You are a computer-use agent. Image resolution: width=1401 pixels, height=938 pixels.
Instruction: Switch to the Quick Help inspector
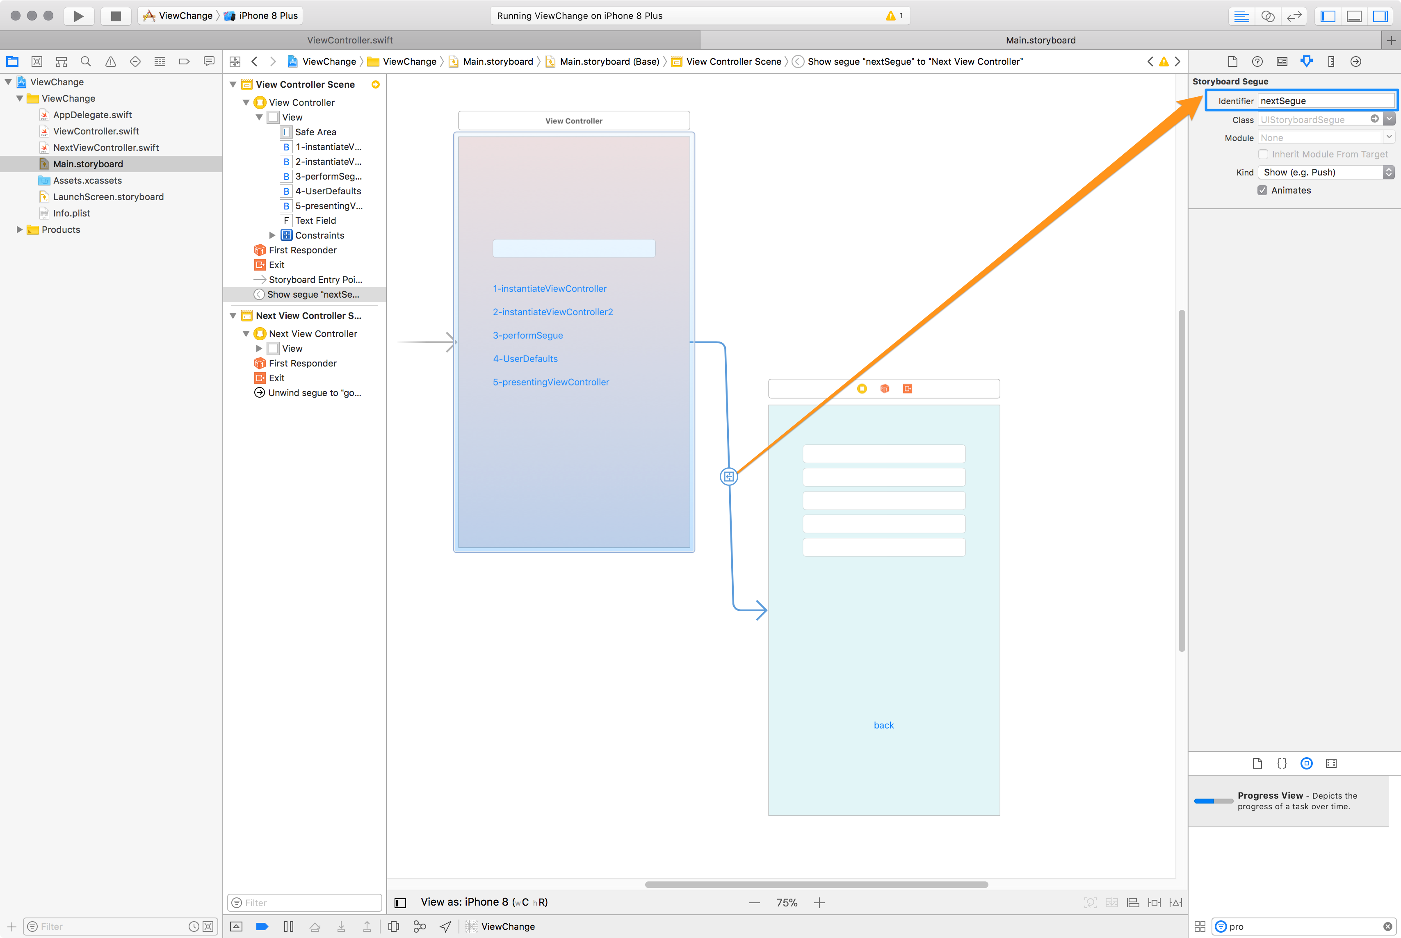(x=1257, y=61)
